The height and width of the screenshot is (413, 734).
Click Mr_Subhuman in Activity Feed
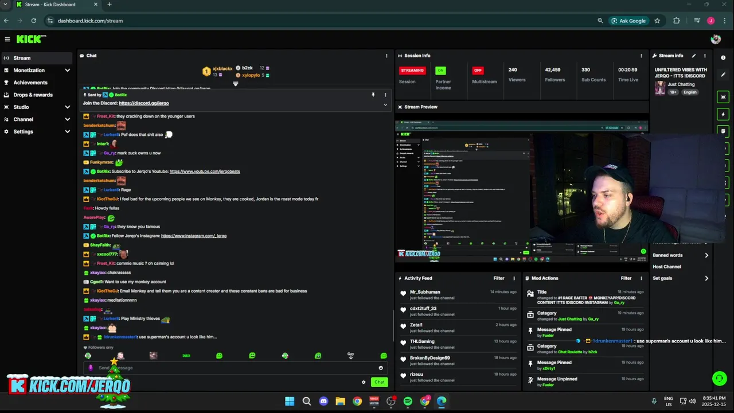pyautogui.click(x=425, y=292)
